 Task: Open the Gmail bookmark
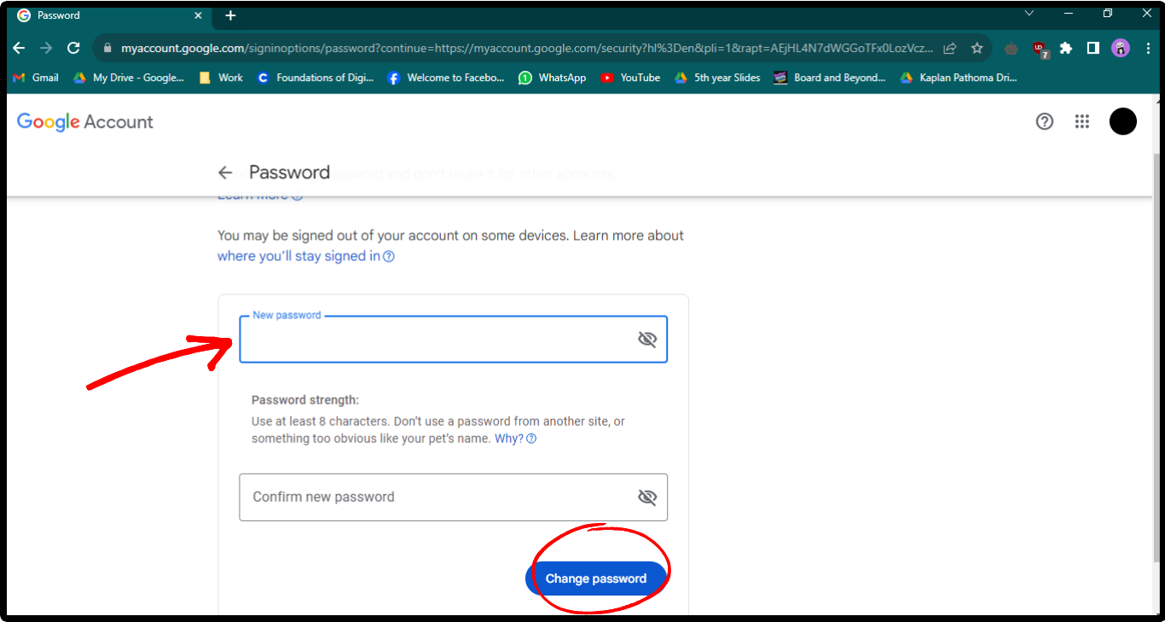(x=36, y=78)
